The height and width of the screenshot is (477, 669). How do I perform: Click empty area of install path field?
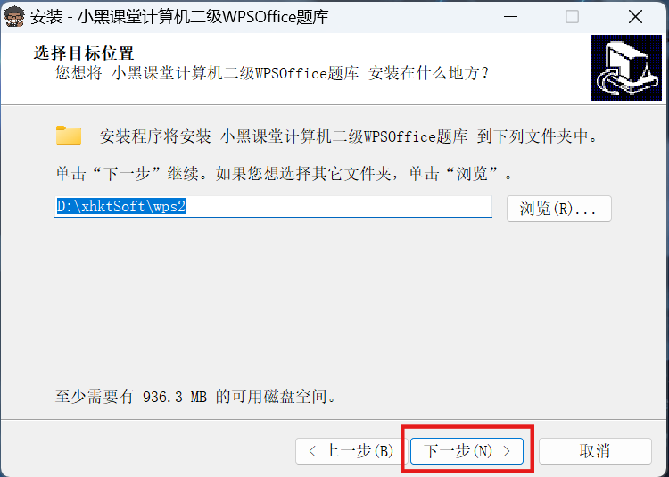(339, 207)
